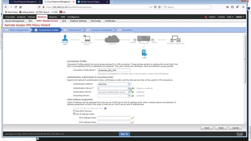Click the Cisco logo in the footer
This screenshot has height=141, width=251.
coord(240,134)
